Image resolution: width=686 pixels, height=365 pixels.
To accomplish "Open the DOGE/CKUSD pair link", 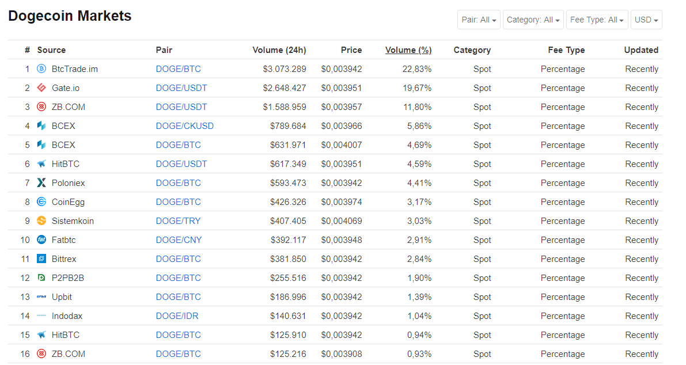I will [x=185, y=126].
